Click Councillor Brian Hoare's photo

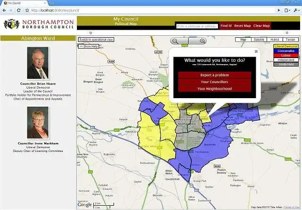tap(38, 63)
